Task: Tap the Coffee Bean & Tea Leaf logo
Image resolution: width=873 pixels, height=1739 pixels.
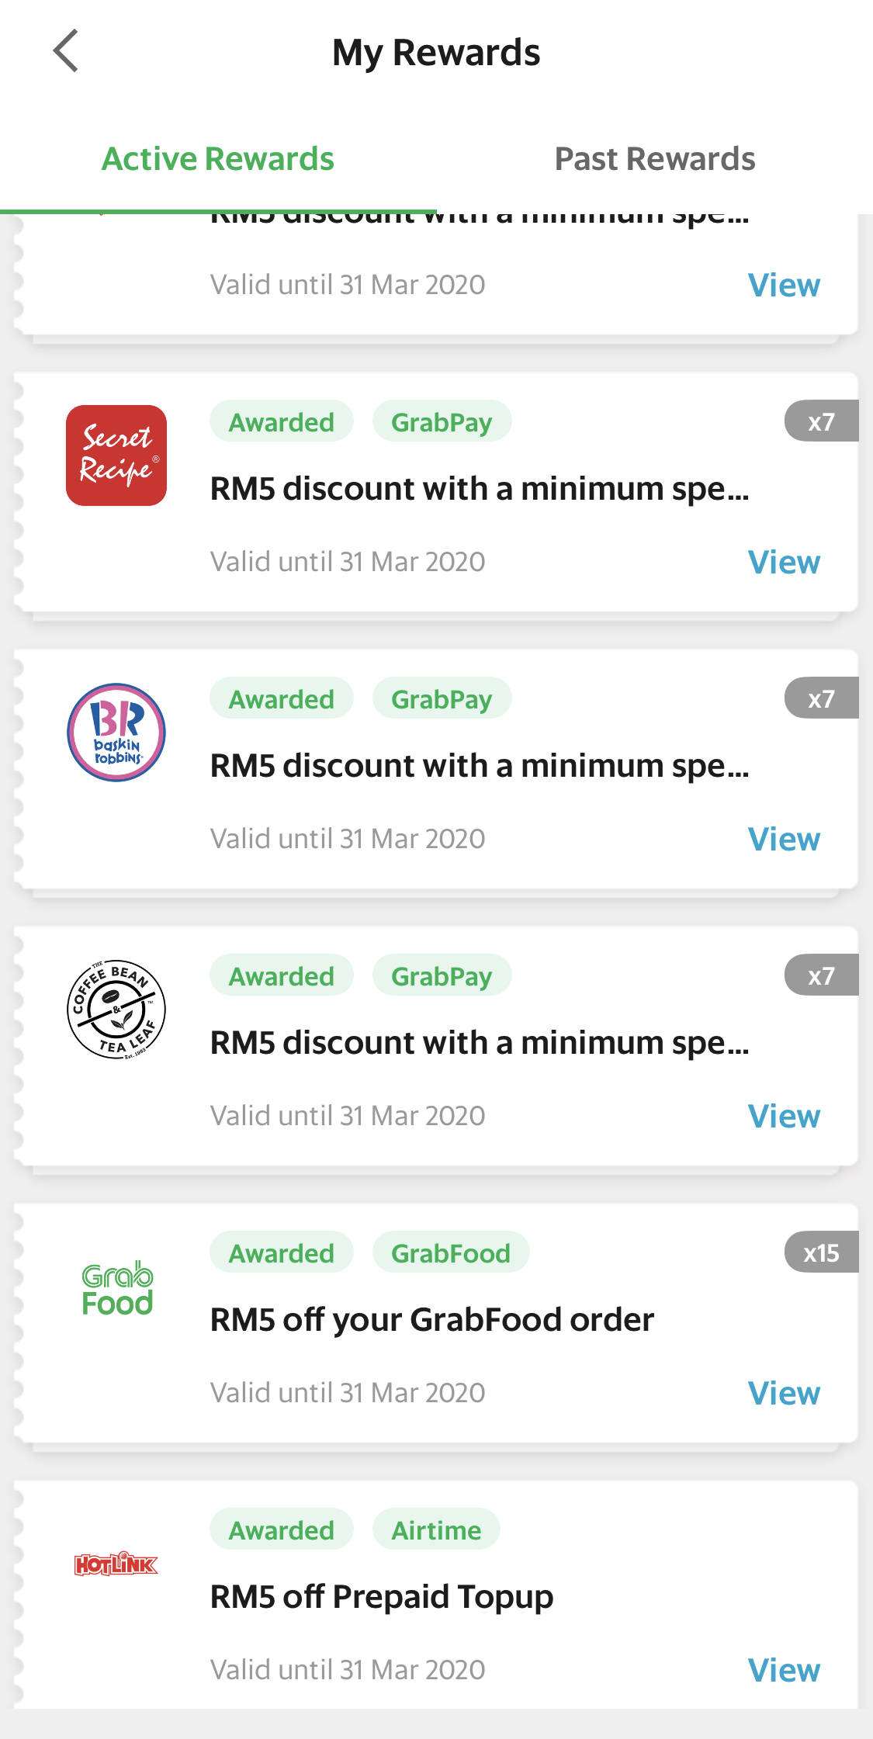Action: (x=116, y=1010)
